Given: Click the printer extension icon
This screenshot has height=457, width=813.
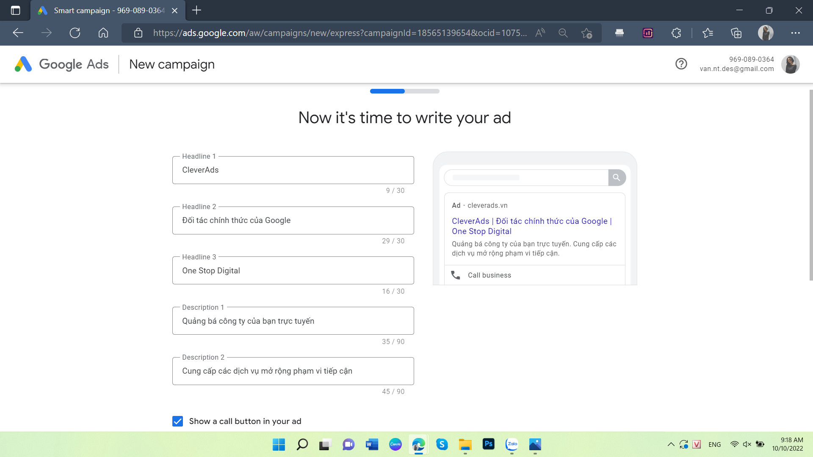Looking at the screenshot, I should (x=619, y=33).
